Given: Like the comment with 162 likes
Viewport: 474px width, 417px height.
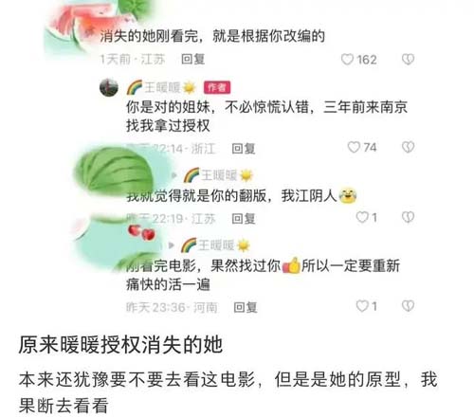Looking at the screenshot, I should (x=347, y=60).
